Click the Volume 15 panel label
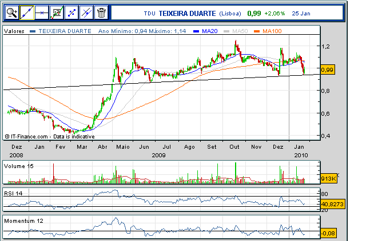This screenshot has height=241, width=366. point(19,166)
